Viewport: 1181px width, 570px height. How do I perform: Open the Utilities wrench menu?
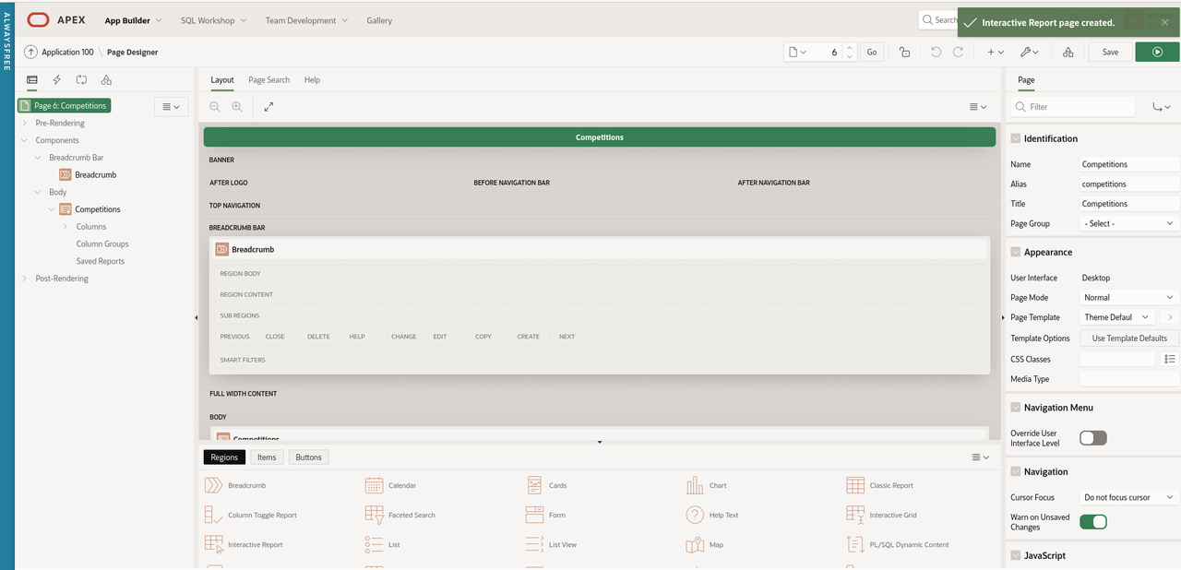(x=1029, y=53)
